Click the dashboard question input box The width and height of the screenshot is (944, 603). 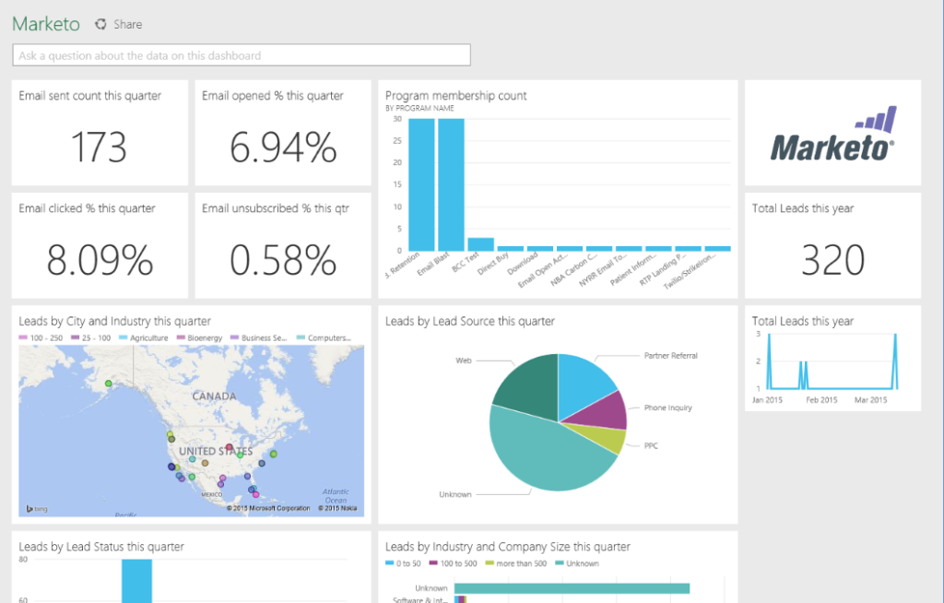pos(240,54)
